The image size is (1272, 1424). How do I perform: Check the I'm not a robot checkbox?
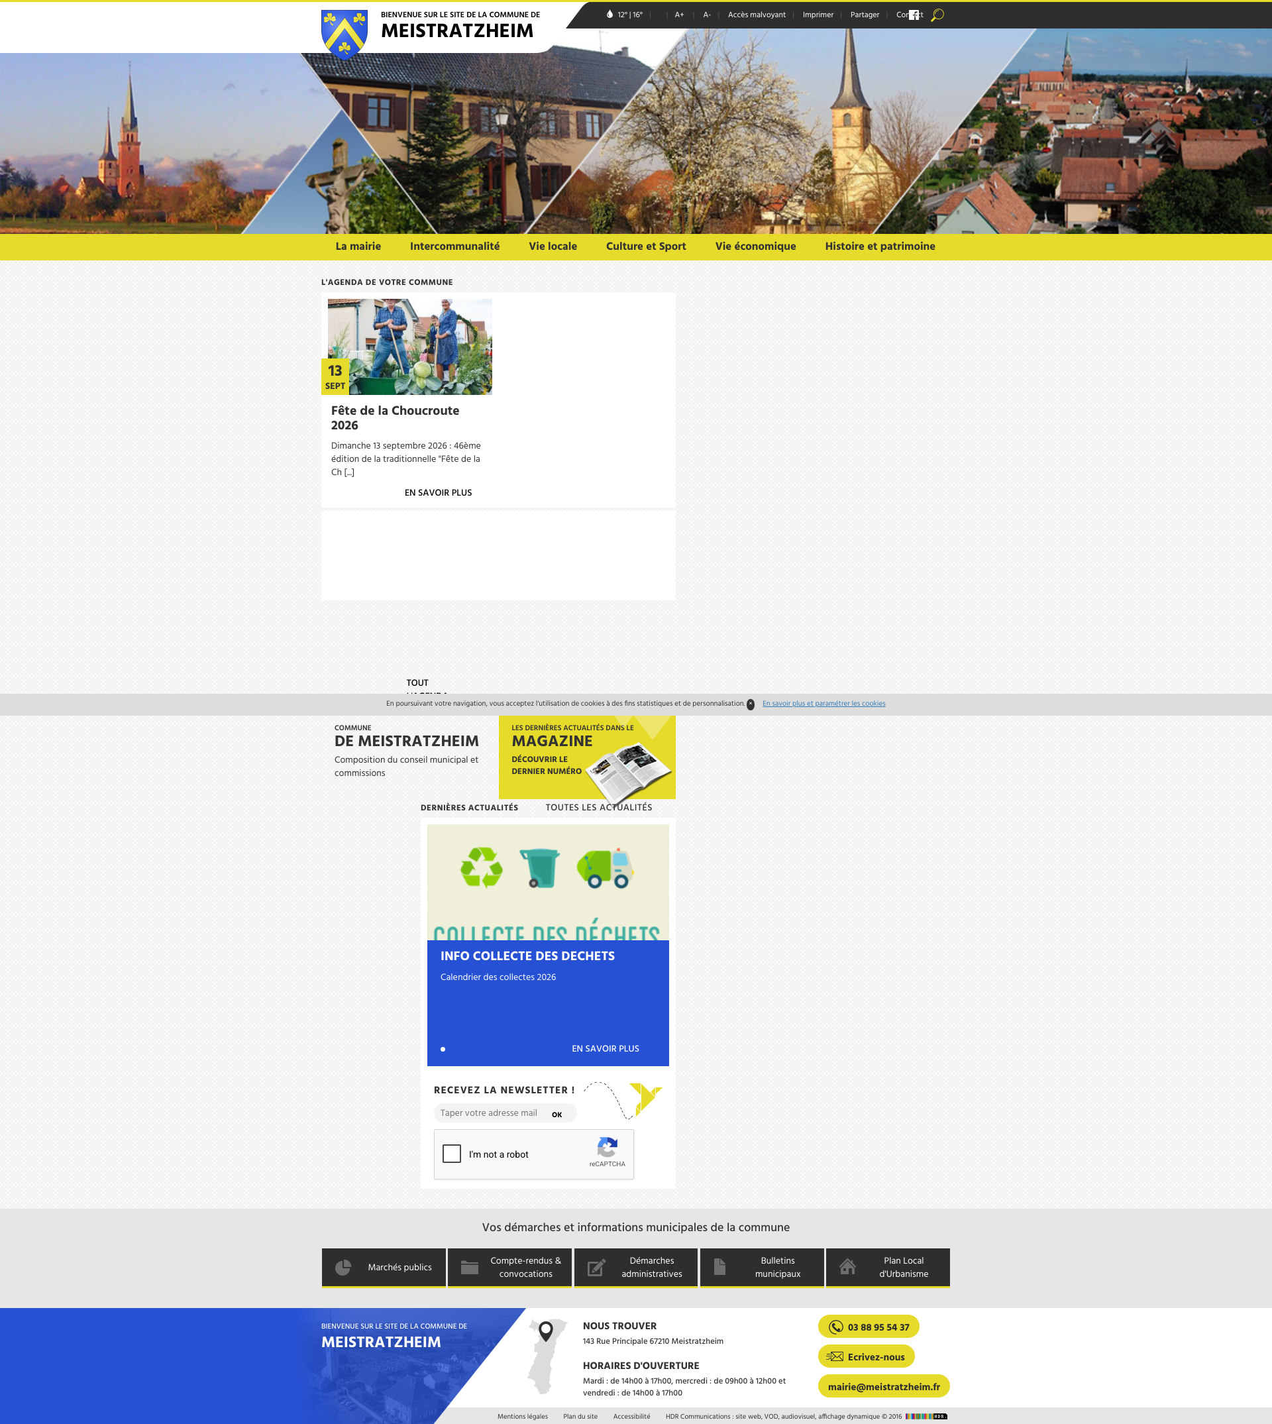pyautogui.click(x=452, y=1154)
